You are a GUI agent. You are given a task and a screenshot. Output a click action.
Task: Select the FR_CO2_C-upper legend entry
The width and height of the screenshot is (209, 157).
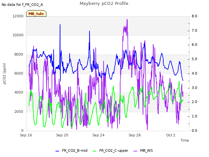point(110,150)
